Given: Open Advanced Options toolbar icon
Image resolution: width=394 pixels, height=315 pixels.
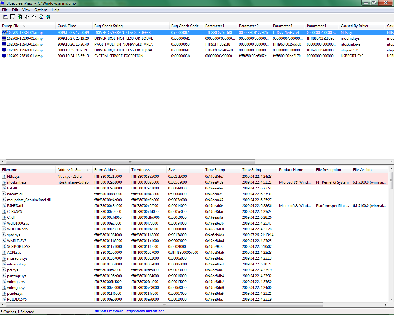Looking at the screenshot, I should (6, 17).
